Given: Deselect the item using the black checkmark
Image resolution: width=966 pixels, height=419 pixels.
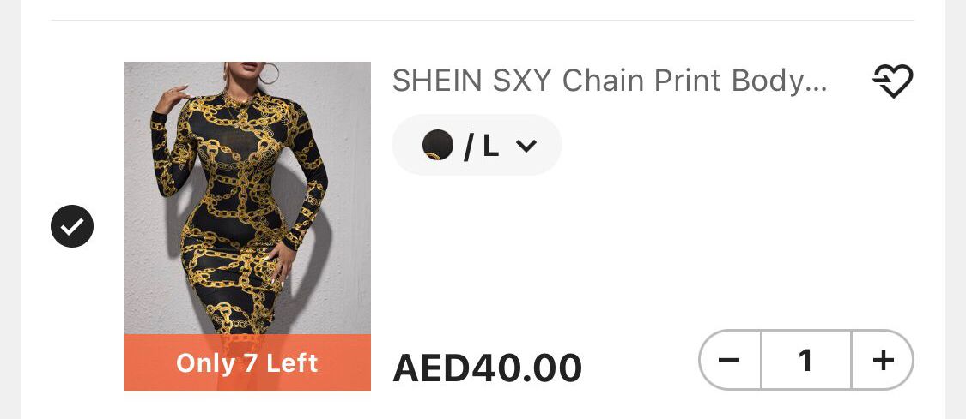Looking at the screenshot, I should [72, 226].
